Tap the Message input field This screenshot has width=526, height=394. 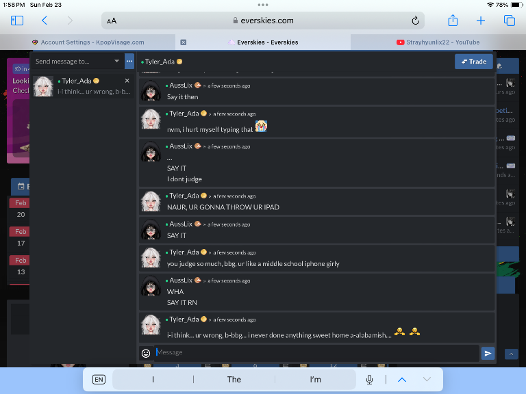point(316,352)
